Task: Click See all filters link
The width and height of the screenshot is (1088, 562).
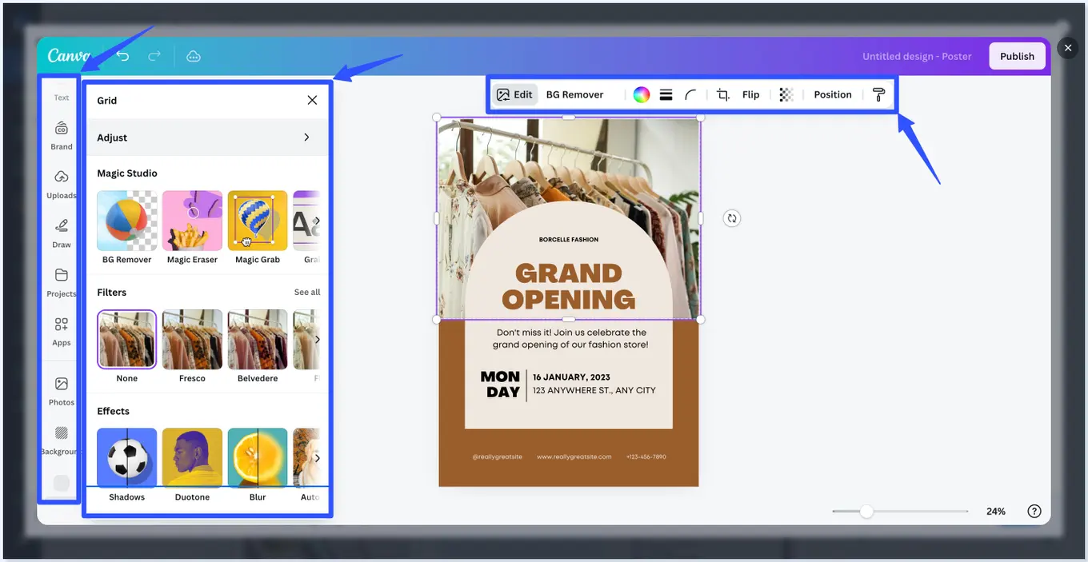Action: coord(306,293)
